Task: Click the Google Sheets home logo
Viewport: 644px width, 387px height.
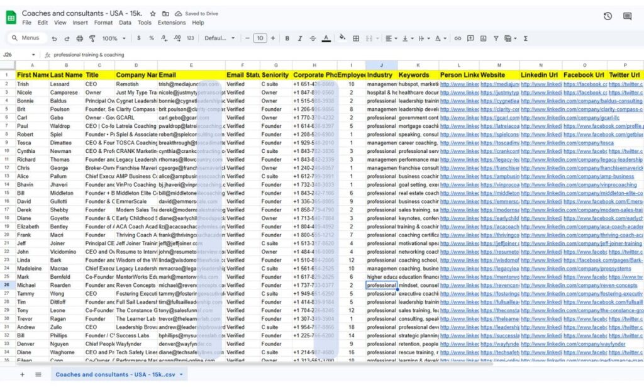Action: pyautogui.click(x=11, y=18)
